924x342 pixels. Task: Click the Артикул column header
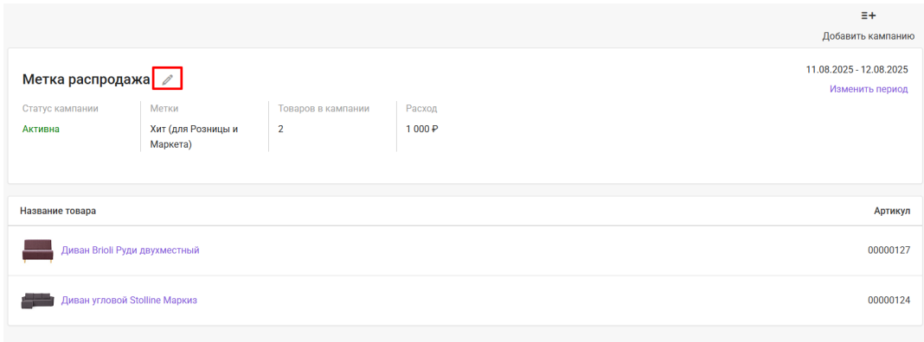[x=892, y=211]
